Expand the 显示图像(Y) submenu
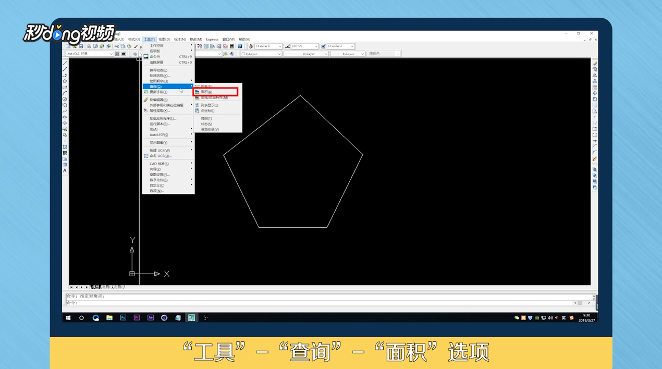The image size is (662, 369). pyautogui.click(x=168, y=142)
